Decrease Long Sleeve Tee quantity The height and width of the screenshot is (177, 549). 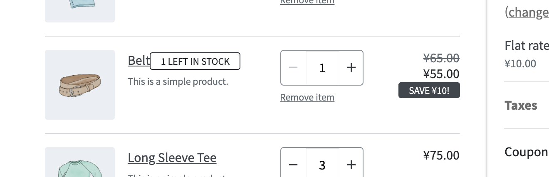tap(293, 165)
